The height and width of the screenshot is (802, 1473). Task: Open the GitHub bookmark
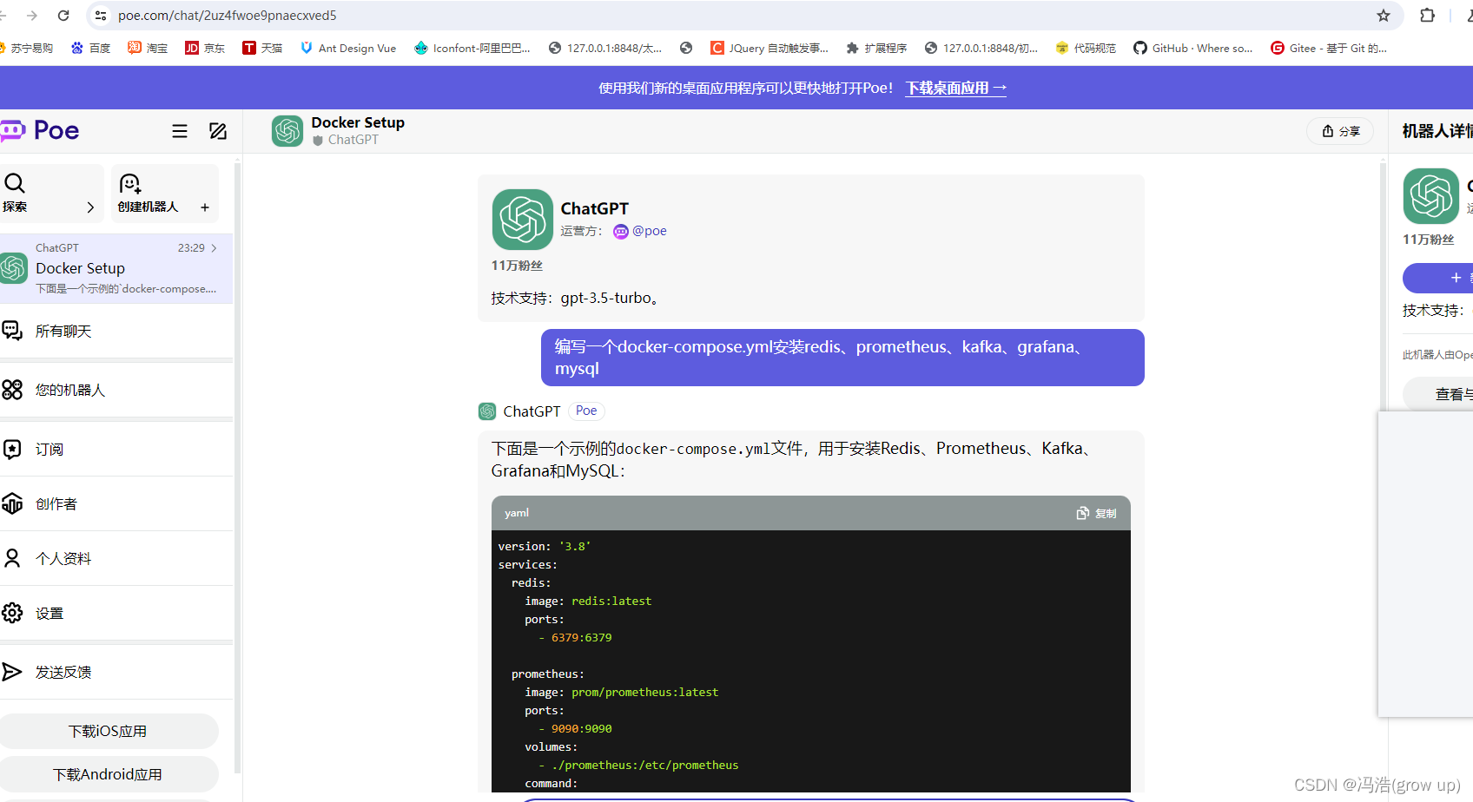pos(1193,48)
